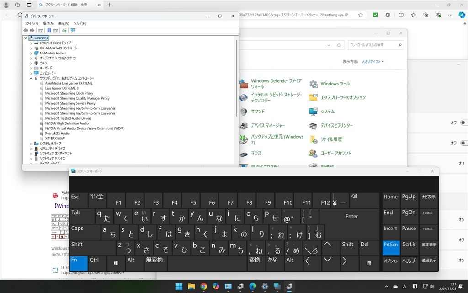Open 大きいアイコン view dropdown in Control Panel
468x293 pixels.
pos(372,62)
